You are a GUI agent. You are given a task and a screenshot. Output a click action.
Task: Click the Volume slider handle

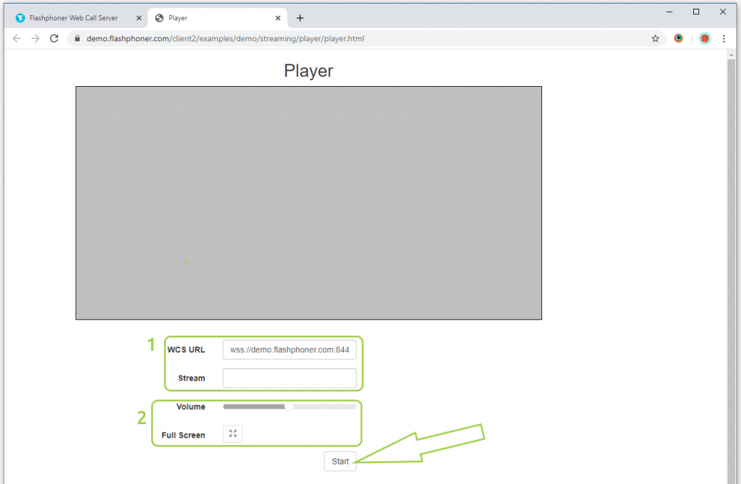[289, 407]
